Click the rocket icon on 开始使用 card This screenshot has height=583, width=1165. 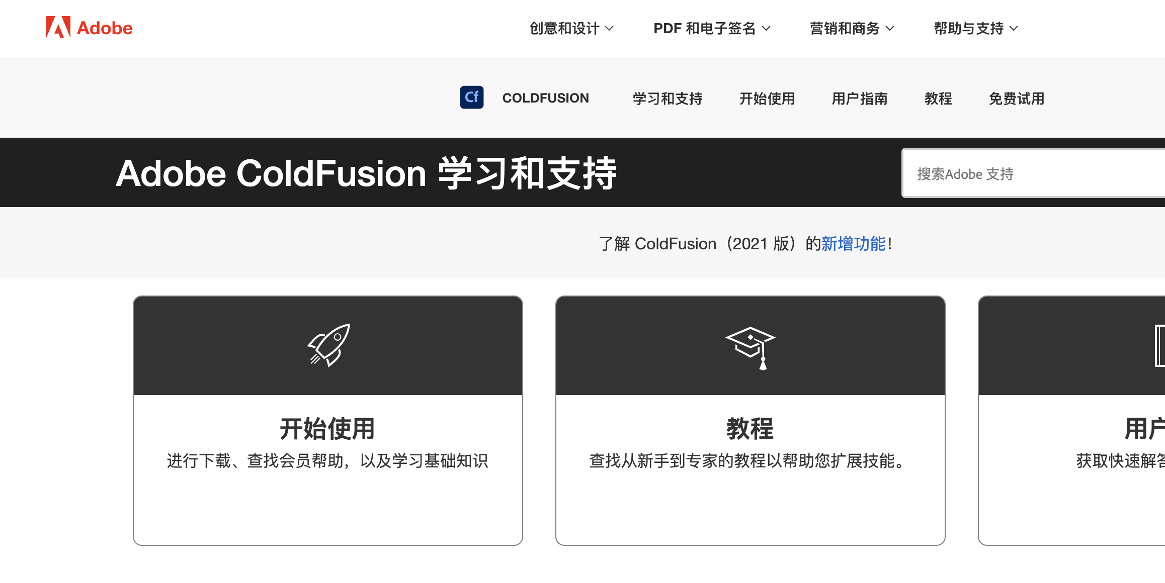(328, 345)
